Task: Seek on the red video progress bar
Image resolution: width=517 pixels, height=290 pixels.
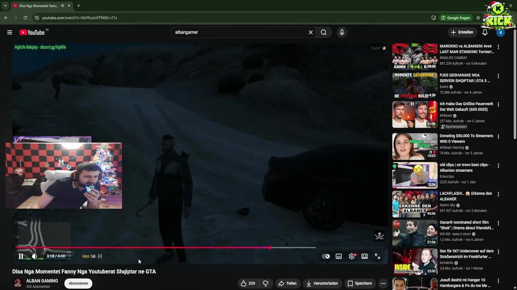Action: [142, 248]
